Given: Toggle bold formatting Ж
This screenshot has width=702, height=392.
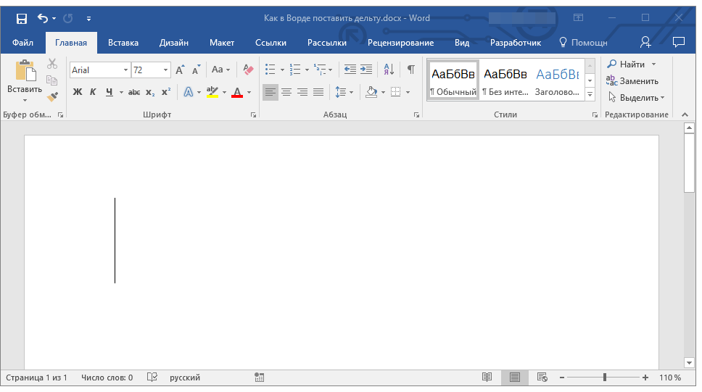Looking at the screenshot, I should (78, 92).
